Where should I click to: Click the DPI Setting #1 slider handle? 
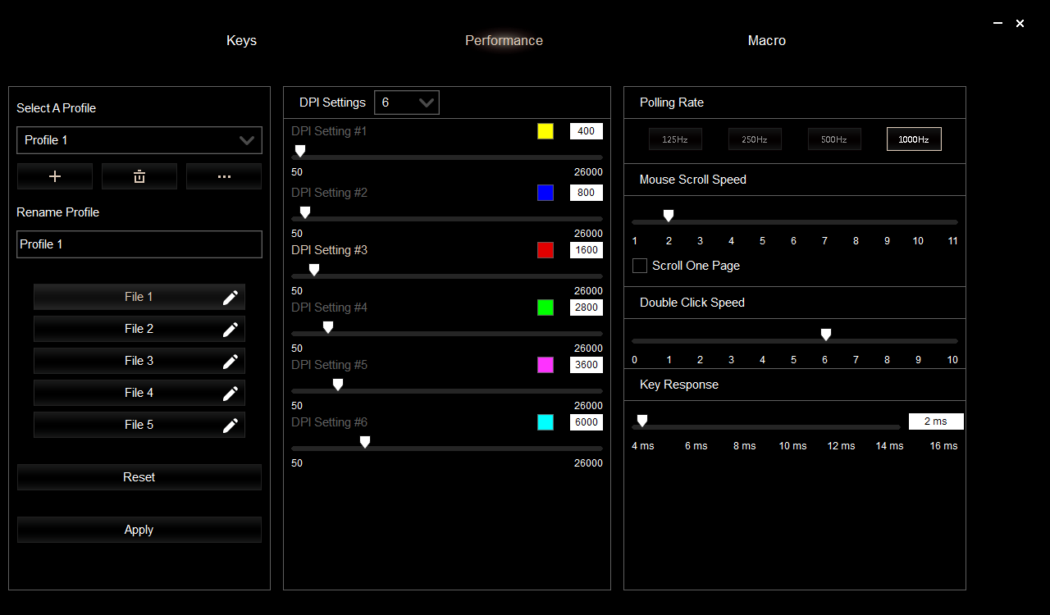300,151
